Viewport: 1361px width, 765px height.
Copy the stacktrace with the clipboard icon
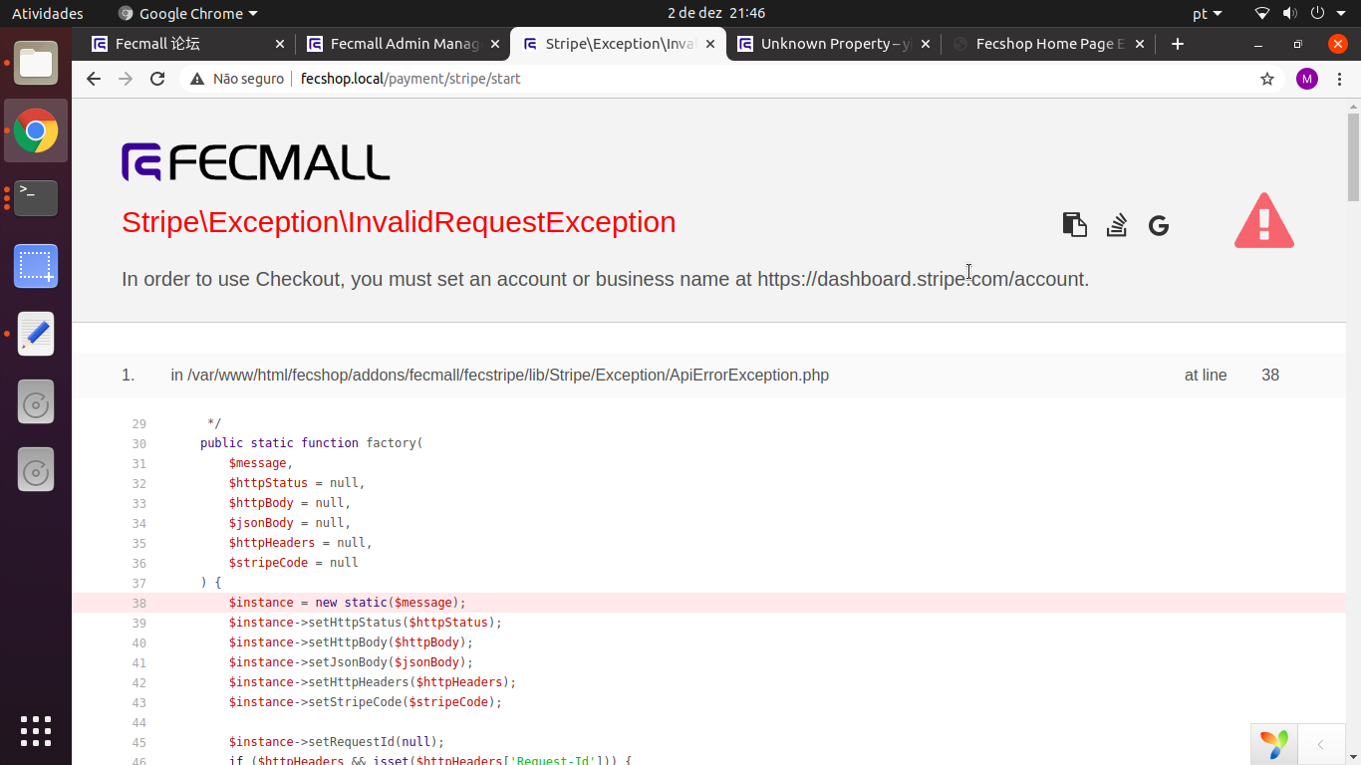(1074, 225)
